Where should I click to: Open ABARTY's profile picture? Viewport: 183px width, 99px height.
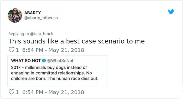[15, 15]
